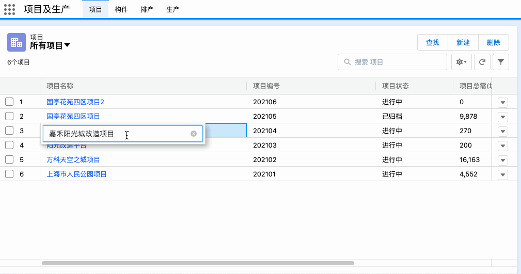Open the 万科天空之城项目 link
The height and width of the screenshot is (274, 521).
[73, 160]
